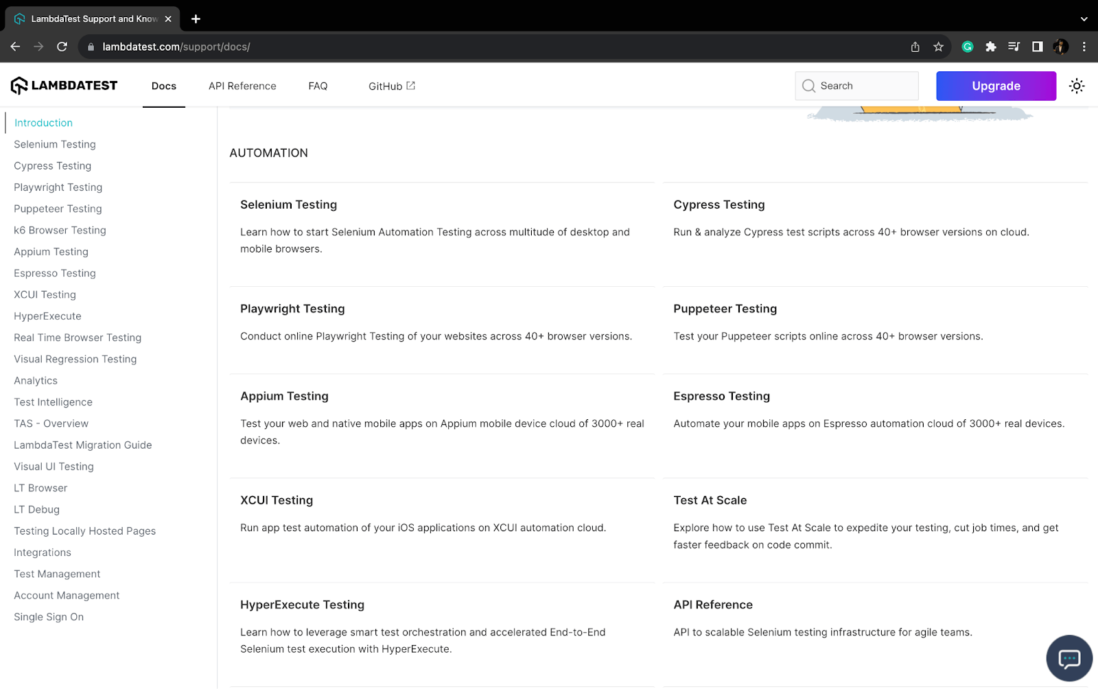The image size is (1098, 689).
Task: Toggle the light/dark theme sun icon
Action: 1076,86
